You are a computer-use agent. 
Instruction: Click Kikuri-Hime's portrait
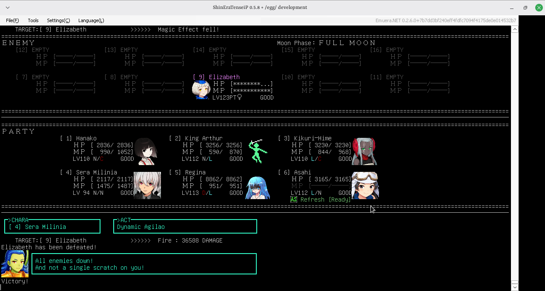364,151
